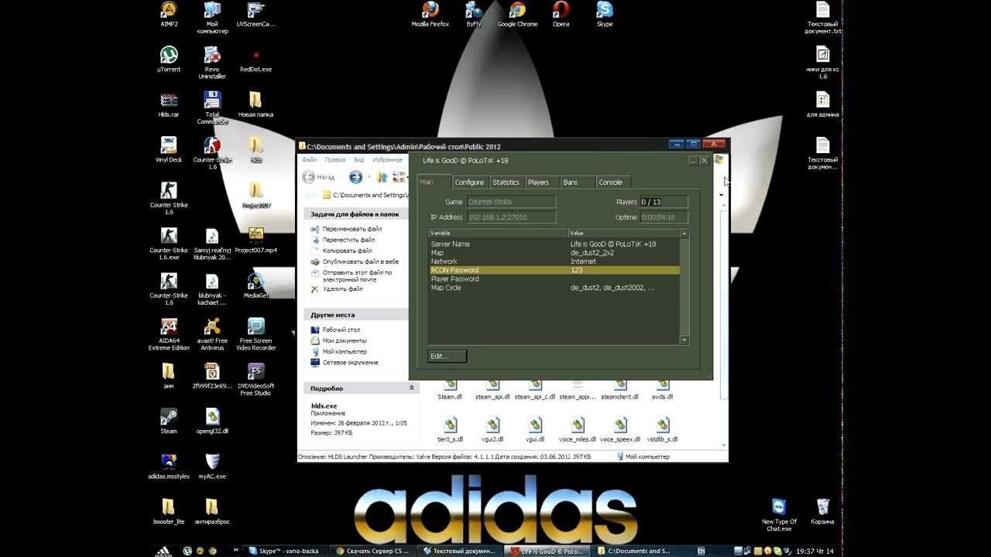Switch to Скачать Сервер CS taskbar button
991x557 pixels.
point(374,551)
